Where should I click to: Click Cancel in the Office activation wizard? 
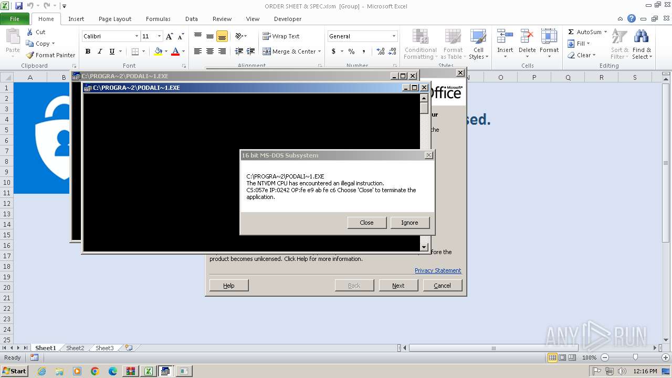(x=442, y=286)
